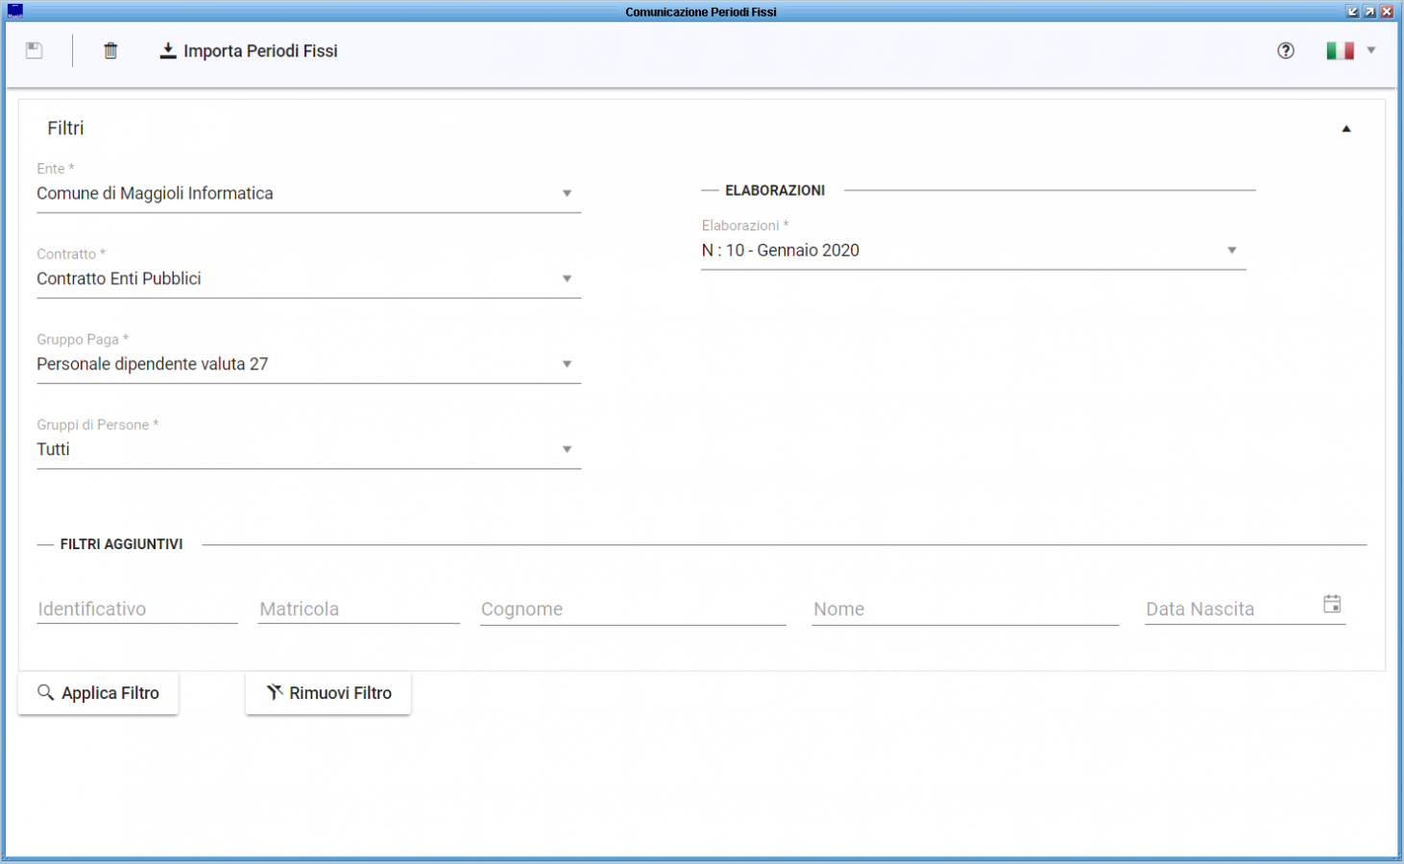This screenshot has width=1404, height=864.
Task: Click the application icon in title bar
Action: pyautogui.click(x=14, y=12)
